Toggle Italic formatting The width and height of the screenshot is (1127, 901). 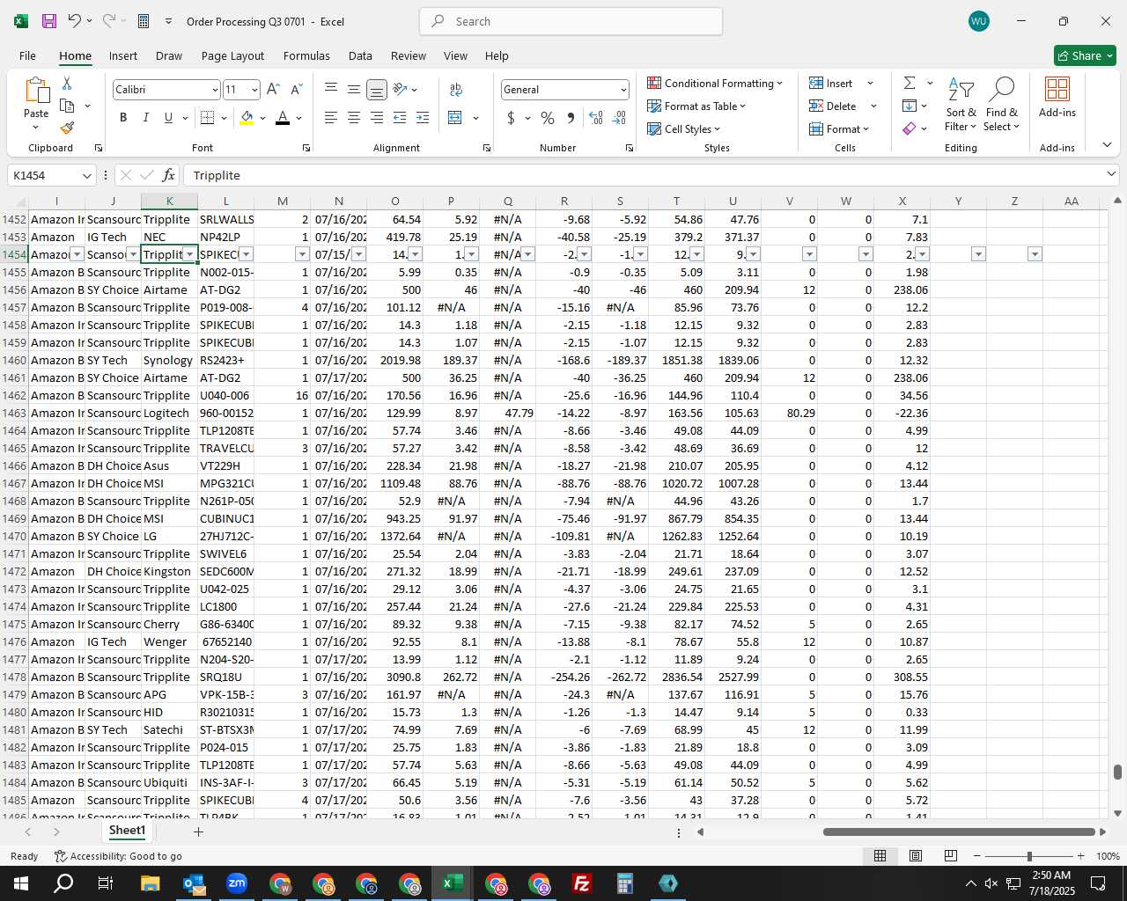coord(146,118)
